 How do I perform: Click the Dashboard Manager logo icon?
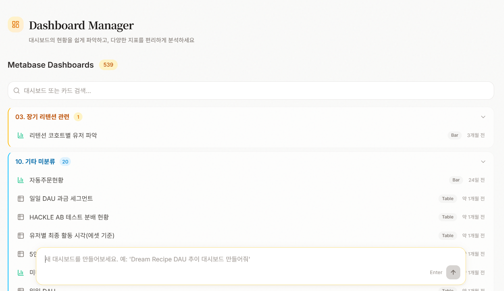(x=16, y=24)
